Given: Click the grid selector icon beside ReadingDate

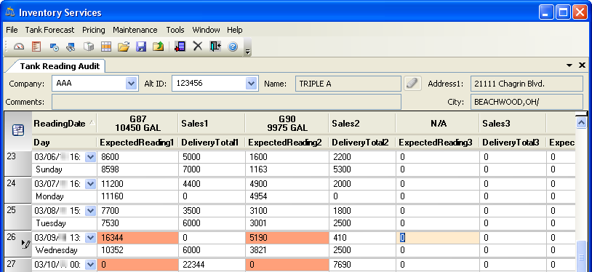Looking at the screenshot, I should pos(18,130).
